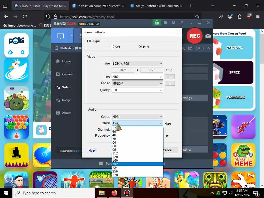Click the taskbar volume speaker icon

[x=230, y=193]
